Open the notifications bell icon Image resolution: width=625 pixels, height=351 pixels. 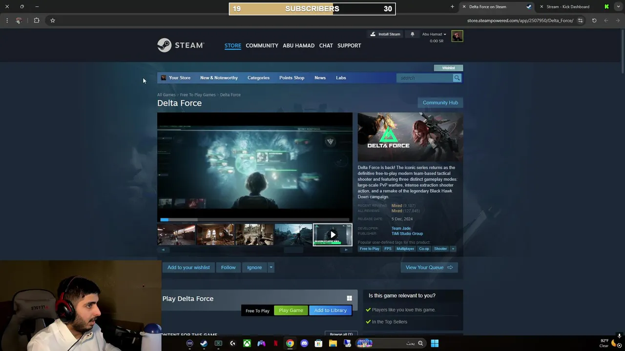point(412,34)
